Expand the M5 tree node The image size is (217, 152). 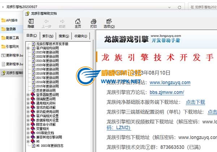pos(28,142)
